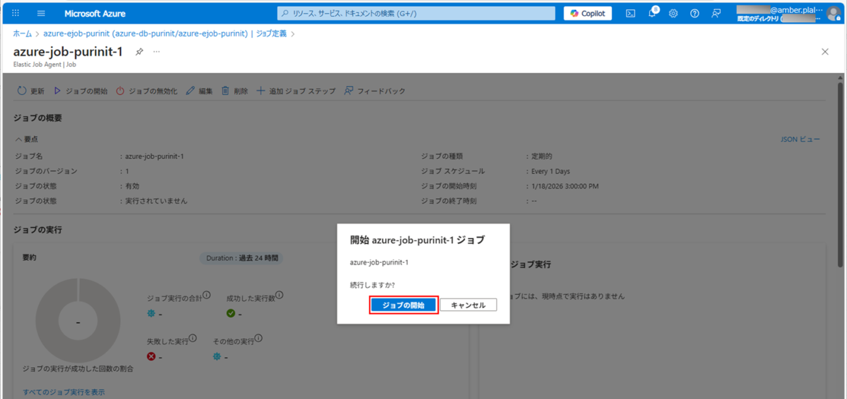
Task: Open the ellipsis more options menu
Action: 156,52
